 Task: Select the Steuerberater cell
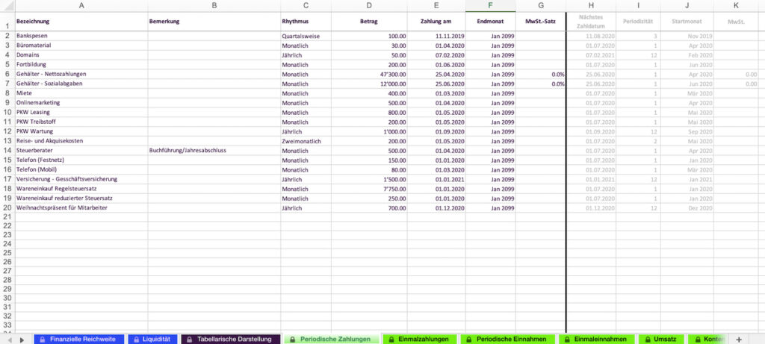(81, 151)
